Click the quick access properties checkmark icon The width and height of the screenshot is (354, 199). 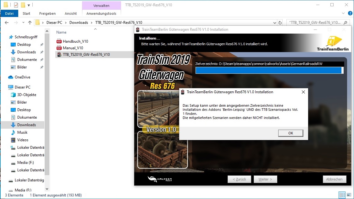point(16,5)
